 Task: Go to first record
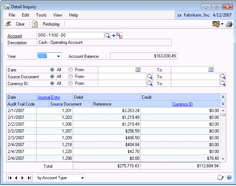point(10,178)
